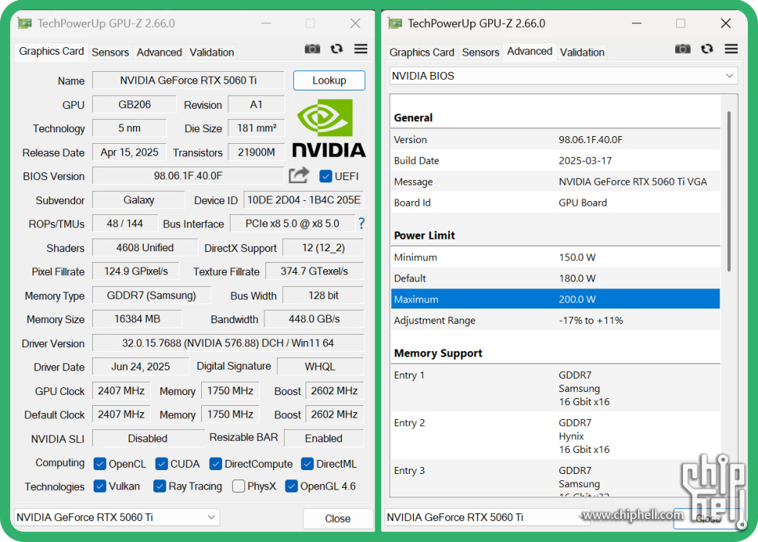
Task: Click refresh icon in right GPU-Z window
Action: (x=707, y=49)
